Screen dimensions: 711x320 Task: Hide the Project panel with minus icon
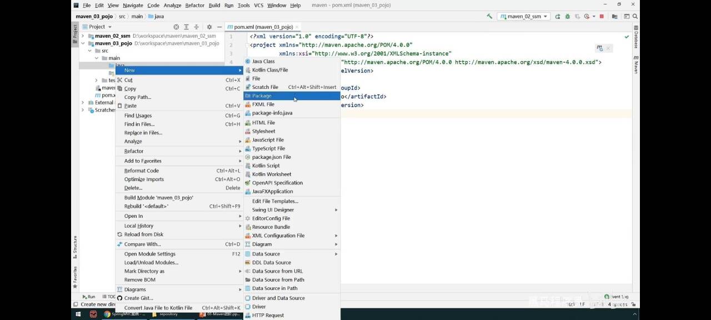coord(219,27)
